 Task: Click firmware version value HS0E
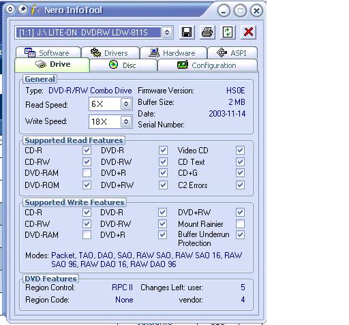pos(236,91)
